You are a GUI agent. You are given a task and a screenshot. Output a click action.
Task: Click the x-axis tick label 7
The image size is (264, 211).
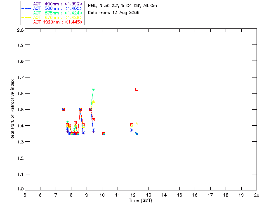click(56, 195)
